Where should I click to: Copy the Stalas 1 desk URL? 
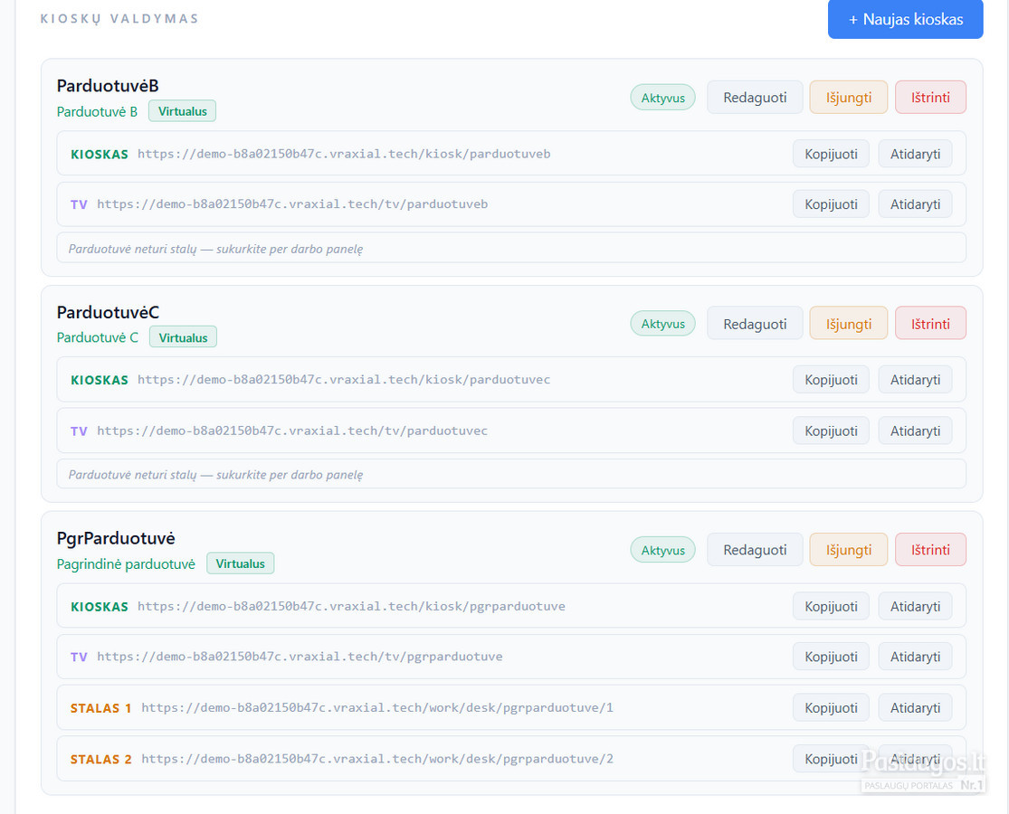click(831, 708)
